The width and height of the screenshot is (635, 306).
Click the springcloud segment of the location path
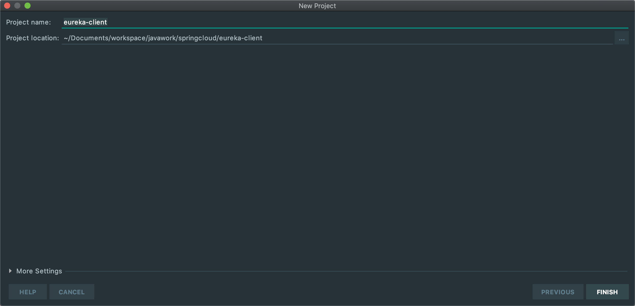[x=197, y=38]
